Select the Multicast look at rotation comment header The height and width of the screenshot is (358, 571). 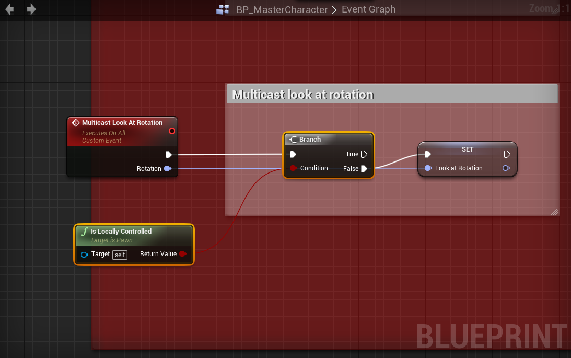(392, 94)
